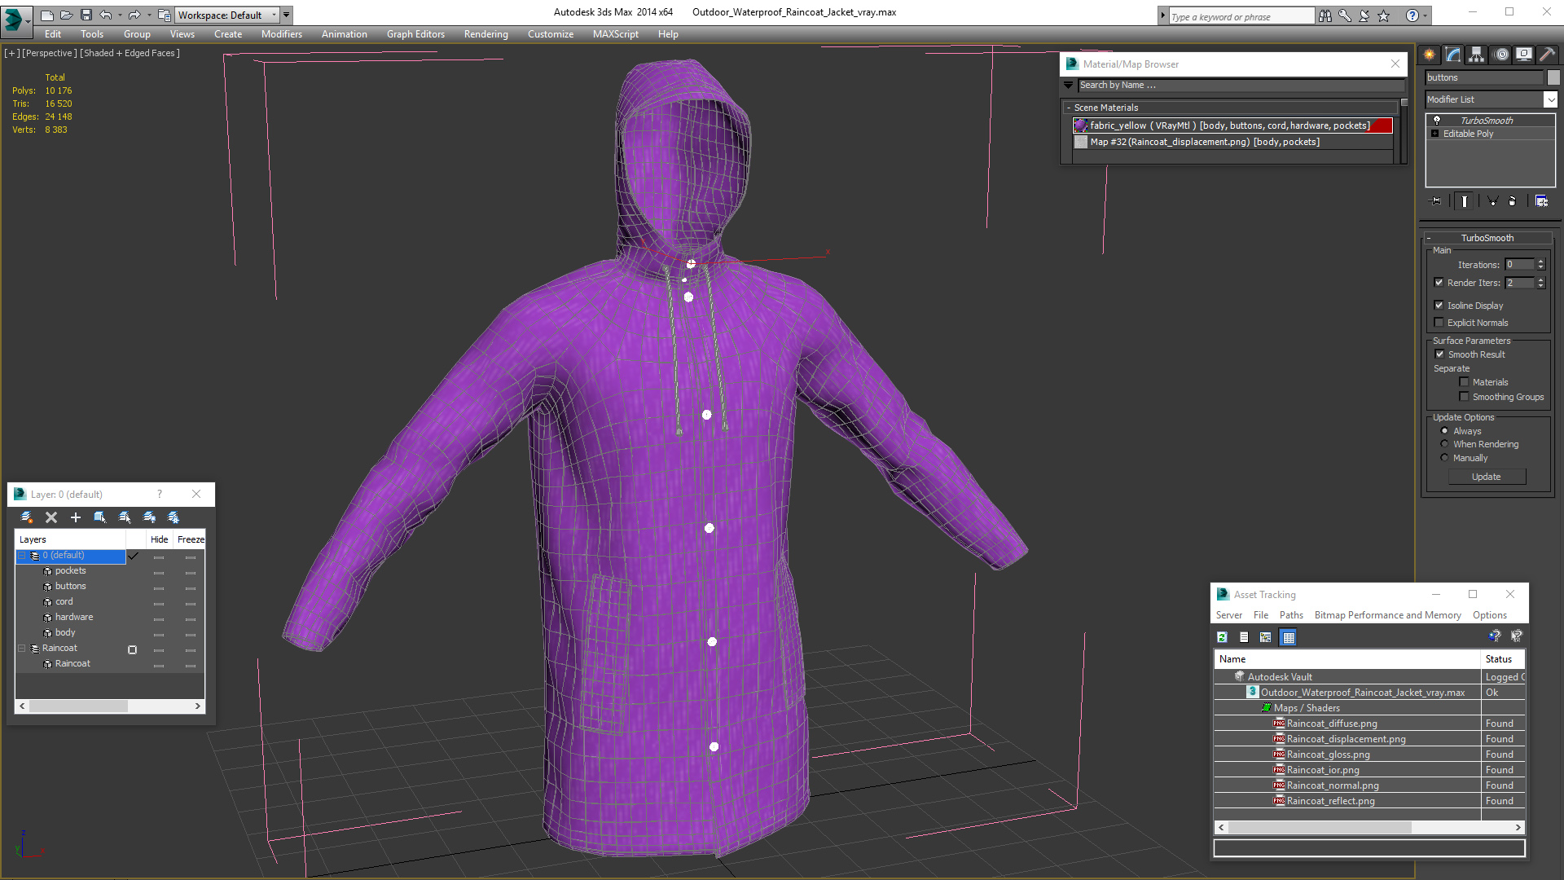Collapse the TurboSmooth rollout
The image size is (1564, 880).
click(1487, 238)
